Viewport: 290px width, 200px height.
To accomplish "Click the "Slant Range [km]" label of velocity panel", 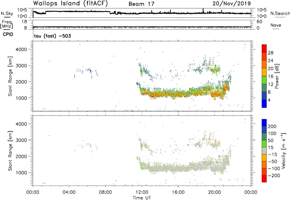I will pos(10,151).
